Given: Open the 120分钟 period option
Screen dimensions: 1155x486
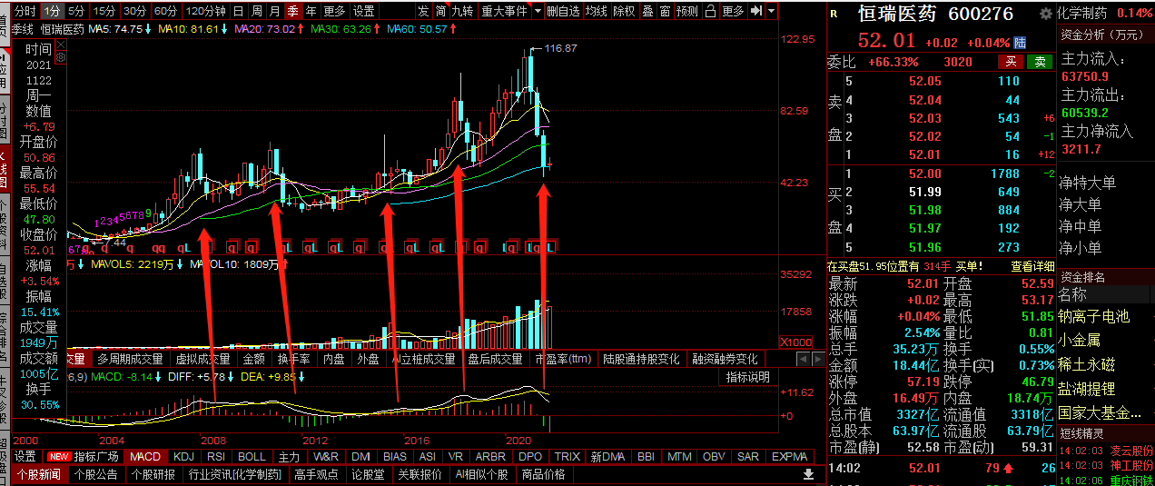Looking at the screenshot, I should click(x=205, y=11).
